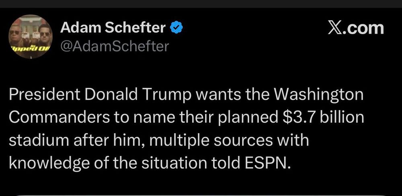Image resolution: width=402 pixels, height=196 pixels.
Task: Open the Adam Schefter display name
Action: click(113, 27)
